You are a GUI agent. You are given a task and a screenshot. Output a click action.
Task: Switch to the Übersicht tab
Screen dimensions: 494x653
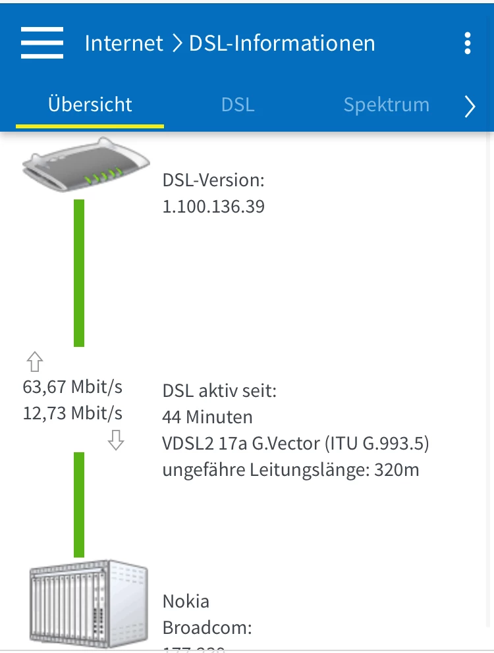click(x=90, y=105)
